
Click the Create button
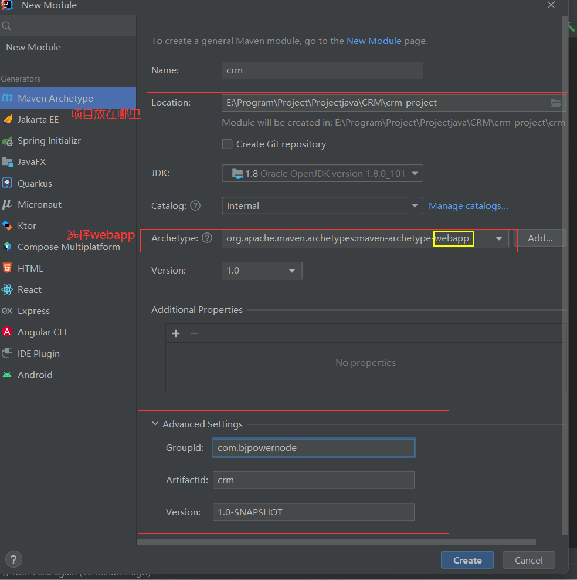467,560
